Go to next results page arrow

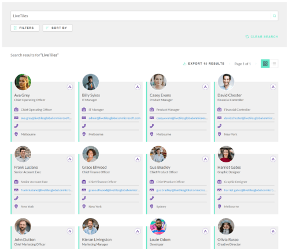[x=256, y=64]
